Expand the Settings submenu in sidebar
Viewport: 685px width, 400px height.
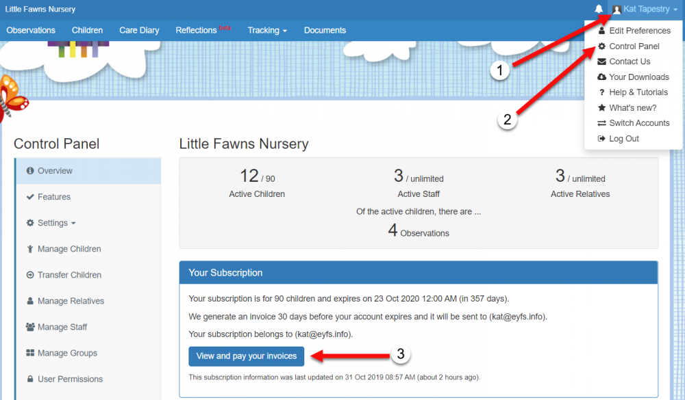[x=52, y=223]
